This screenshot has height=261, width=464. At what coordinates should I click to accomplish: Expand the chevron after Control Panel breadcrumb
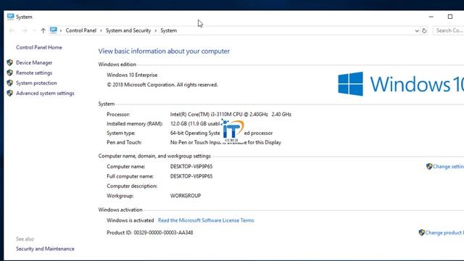click(101, 30)
